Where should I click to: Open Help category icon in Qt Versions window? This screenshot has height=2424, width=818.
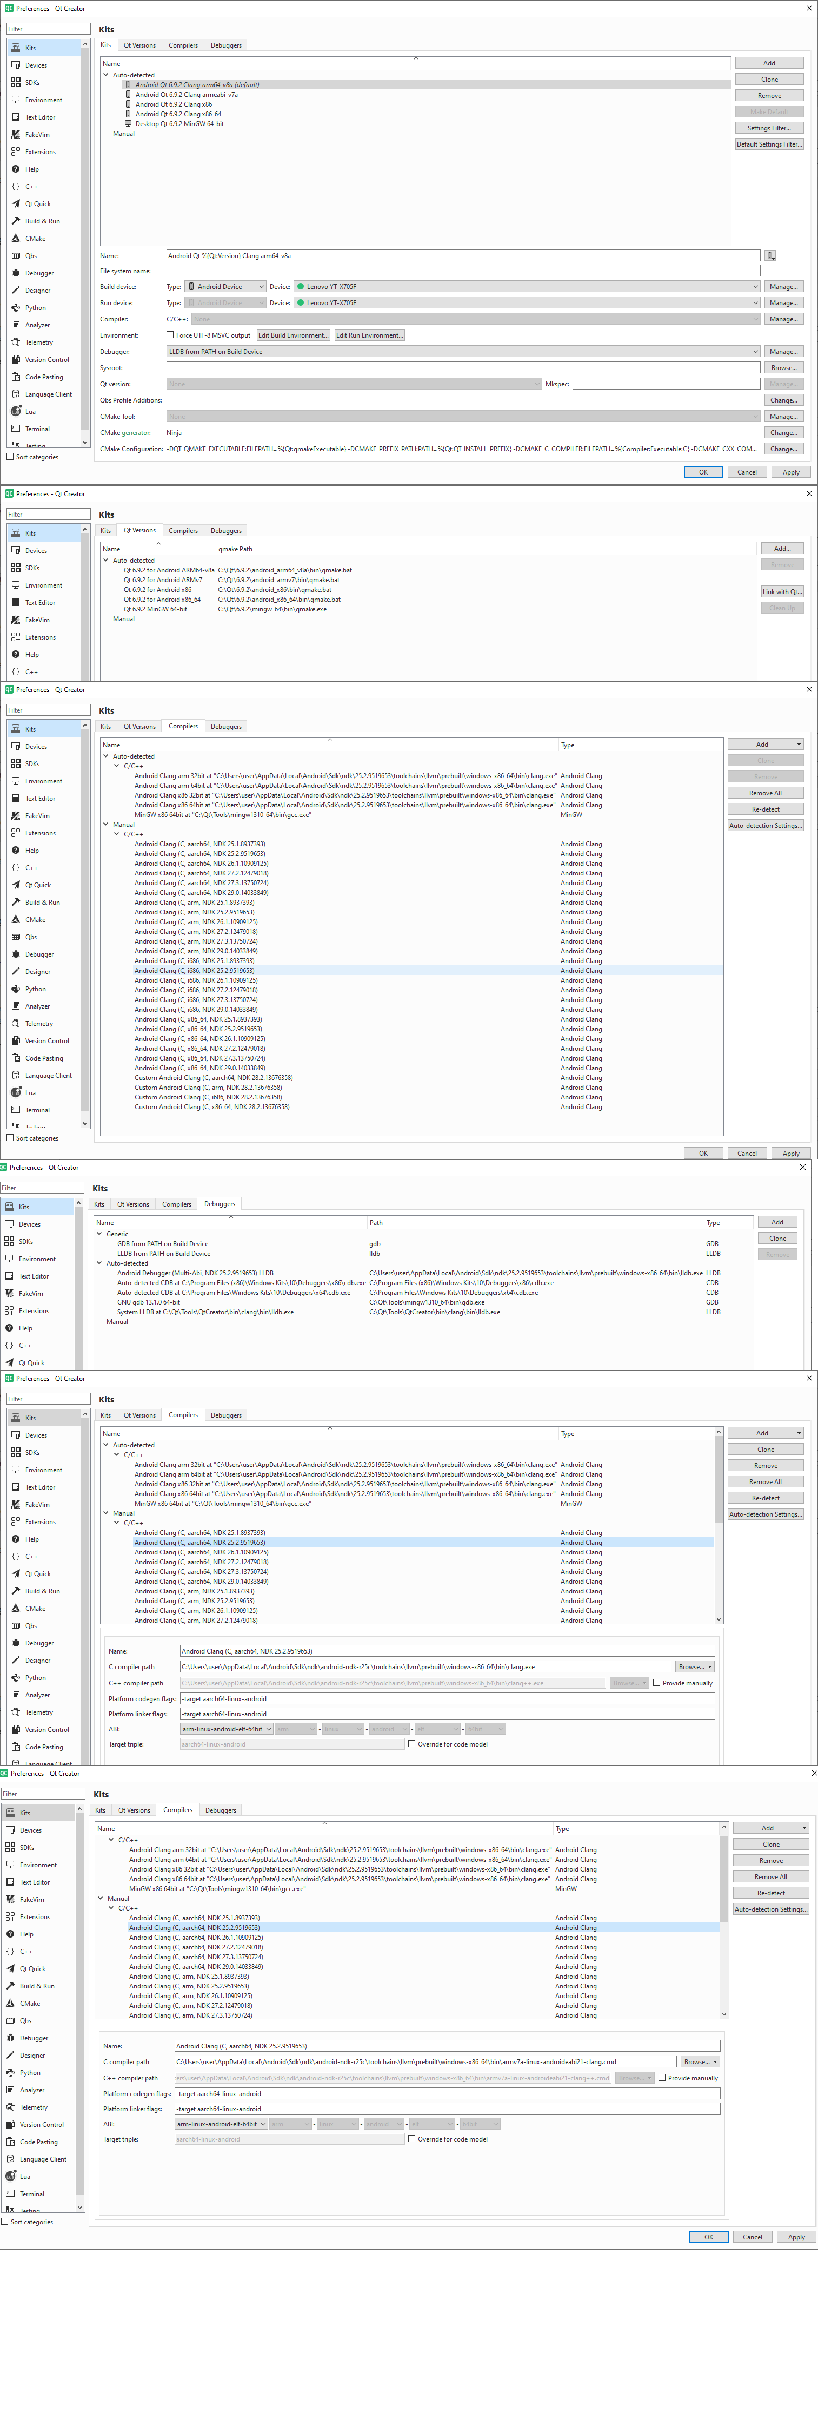click(16, 654)
